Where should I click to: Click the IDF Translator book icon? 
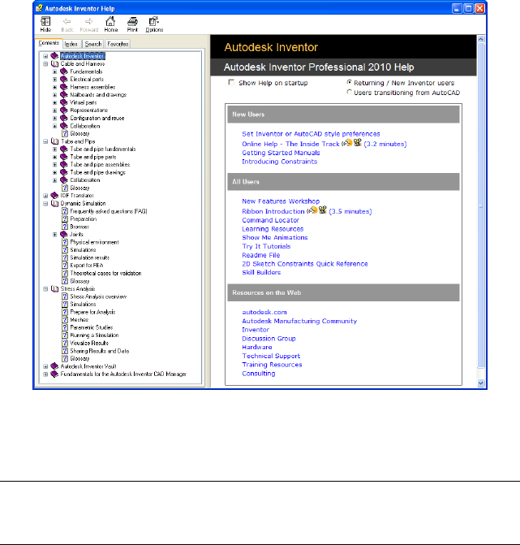click(54, 196)
